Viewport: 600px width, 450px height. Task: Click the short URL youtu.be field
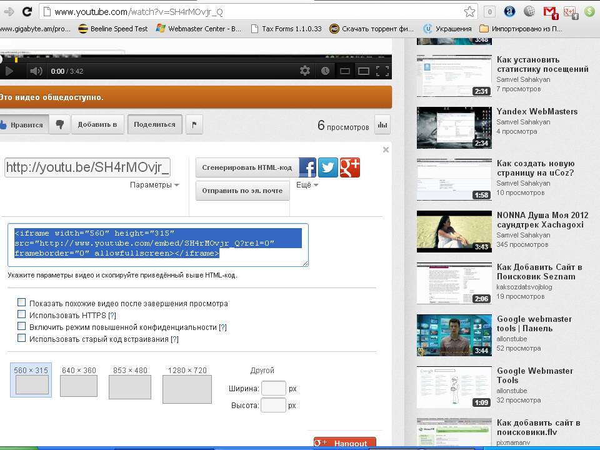87,167
